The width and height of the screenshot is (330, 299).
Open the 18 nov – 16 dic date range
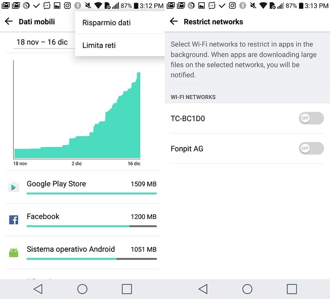(44, 42)
